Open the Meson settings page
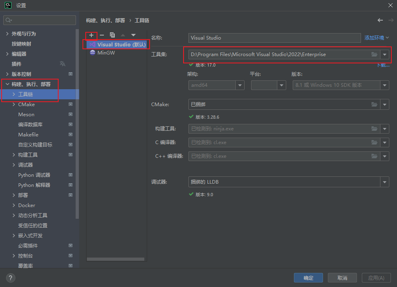This screenshot has height=287, width=397. point(26,115)
